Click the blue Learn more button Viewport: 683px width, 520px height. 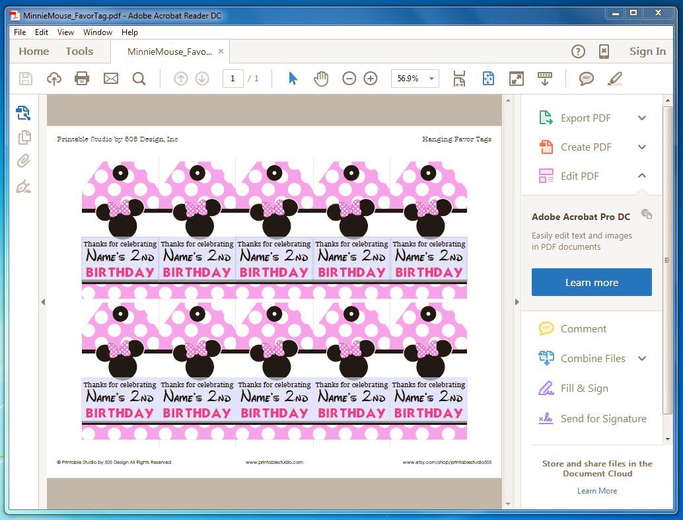click(x=592, y=282)
